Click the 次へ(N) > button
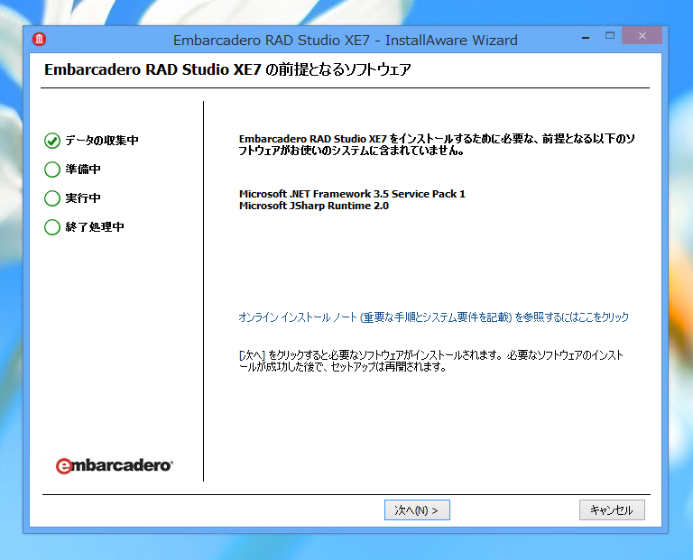Viewport: 693px width, 560px height. [x=417, y=510]
